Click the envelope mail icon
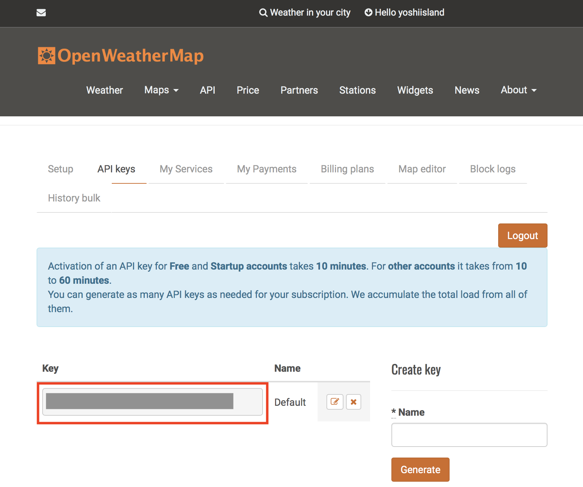Image resolution: width=583 pixels, height=487 pixels. [x=41, y=13]
